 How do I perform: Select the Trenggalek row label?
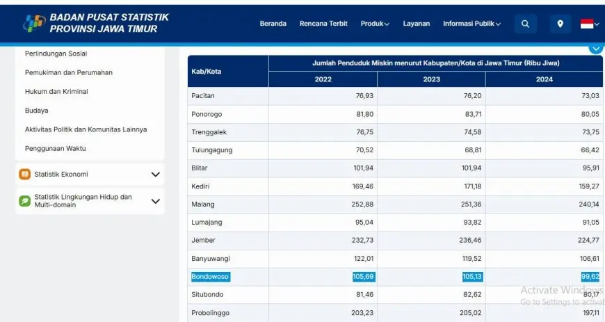click(x=209, y=132)
